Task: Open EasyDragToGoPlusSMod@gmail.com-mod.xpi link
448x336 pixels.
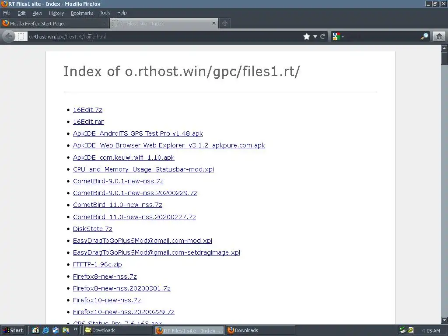Action: tap(143, 241)
